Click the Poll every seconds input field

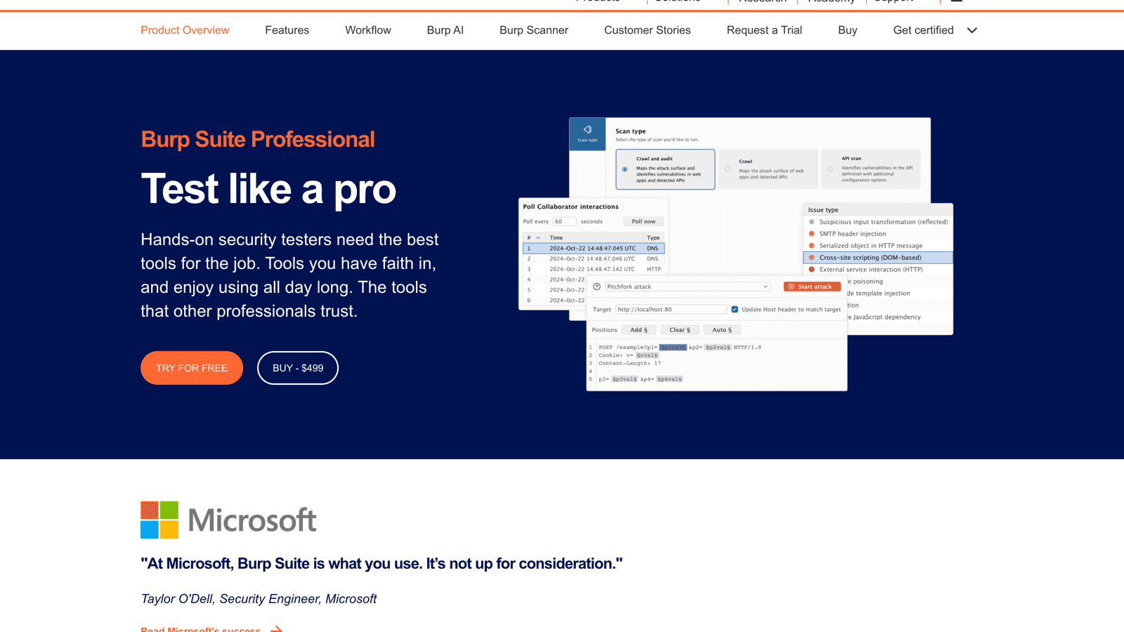coord(564,221)
